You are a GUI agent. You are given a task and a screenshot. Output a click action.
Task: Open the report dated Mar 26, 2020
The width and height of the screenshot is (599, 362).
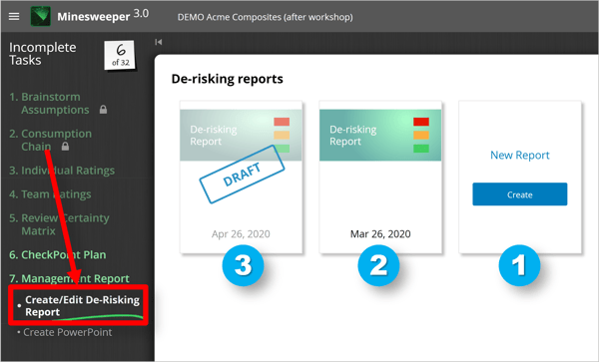(x=380, y=178)
